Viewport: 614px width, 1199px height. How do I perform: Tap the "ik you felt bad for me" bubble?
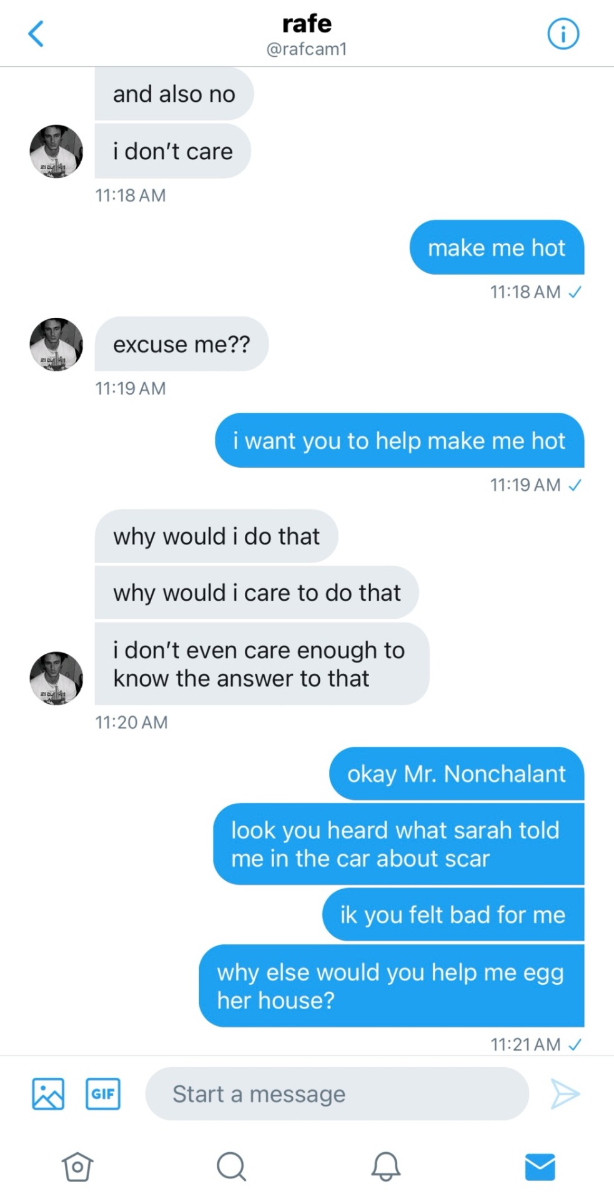point(453,915)
